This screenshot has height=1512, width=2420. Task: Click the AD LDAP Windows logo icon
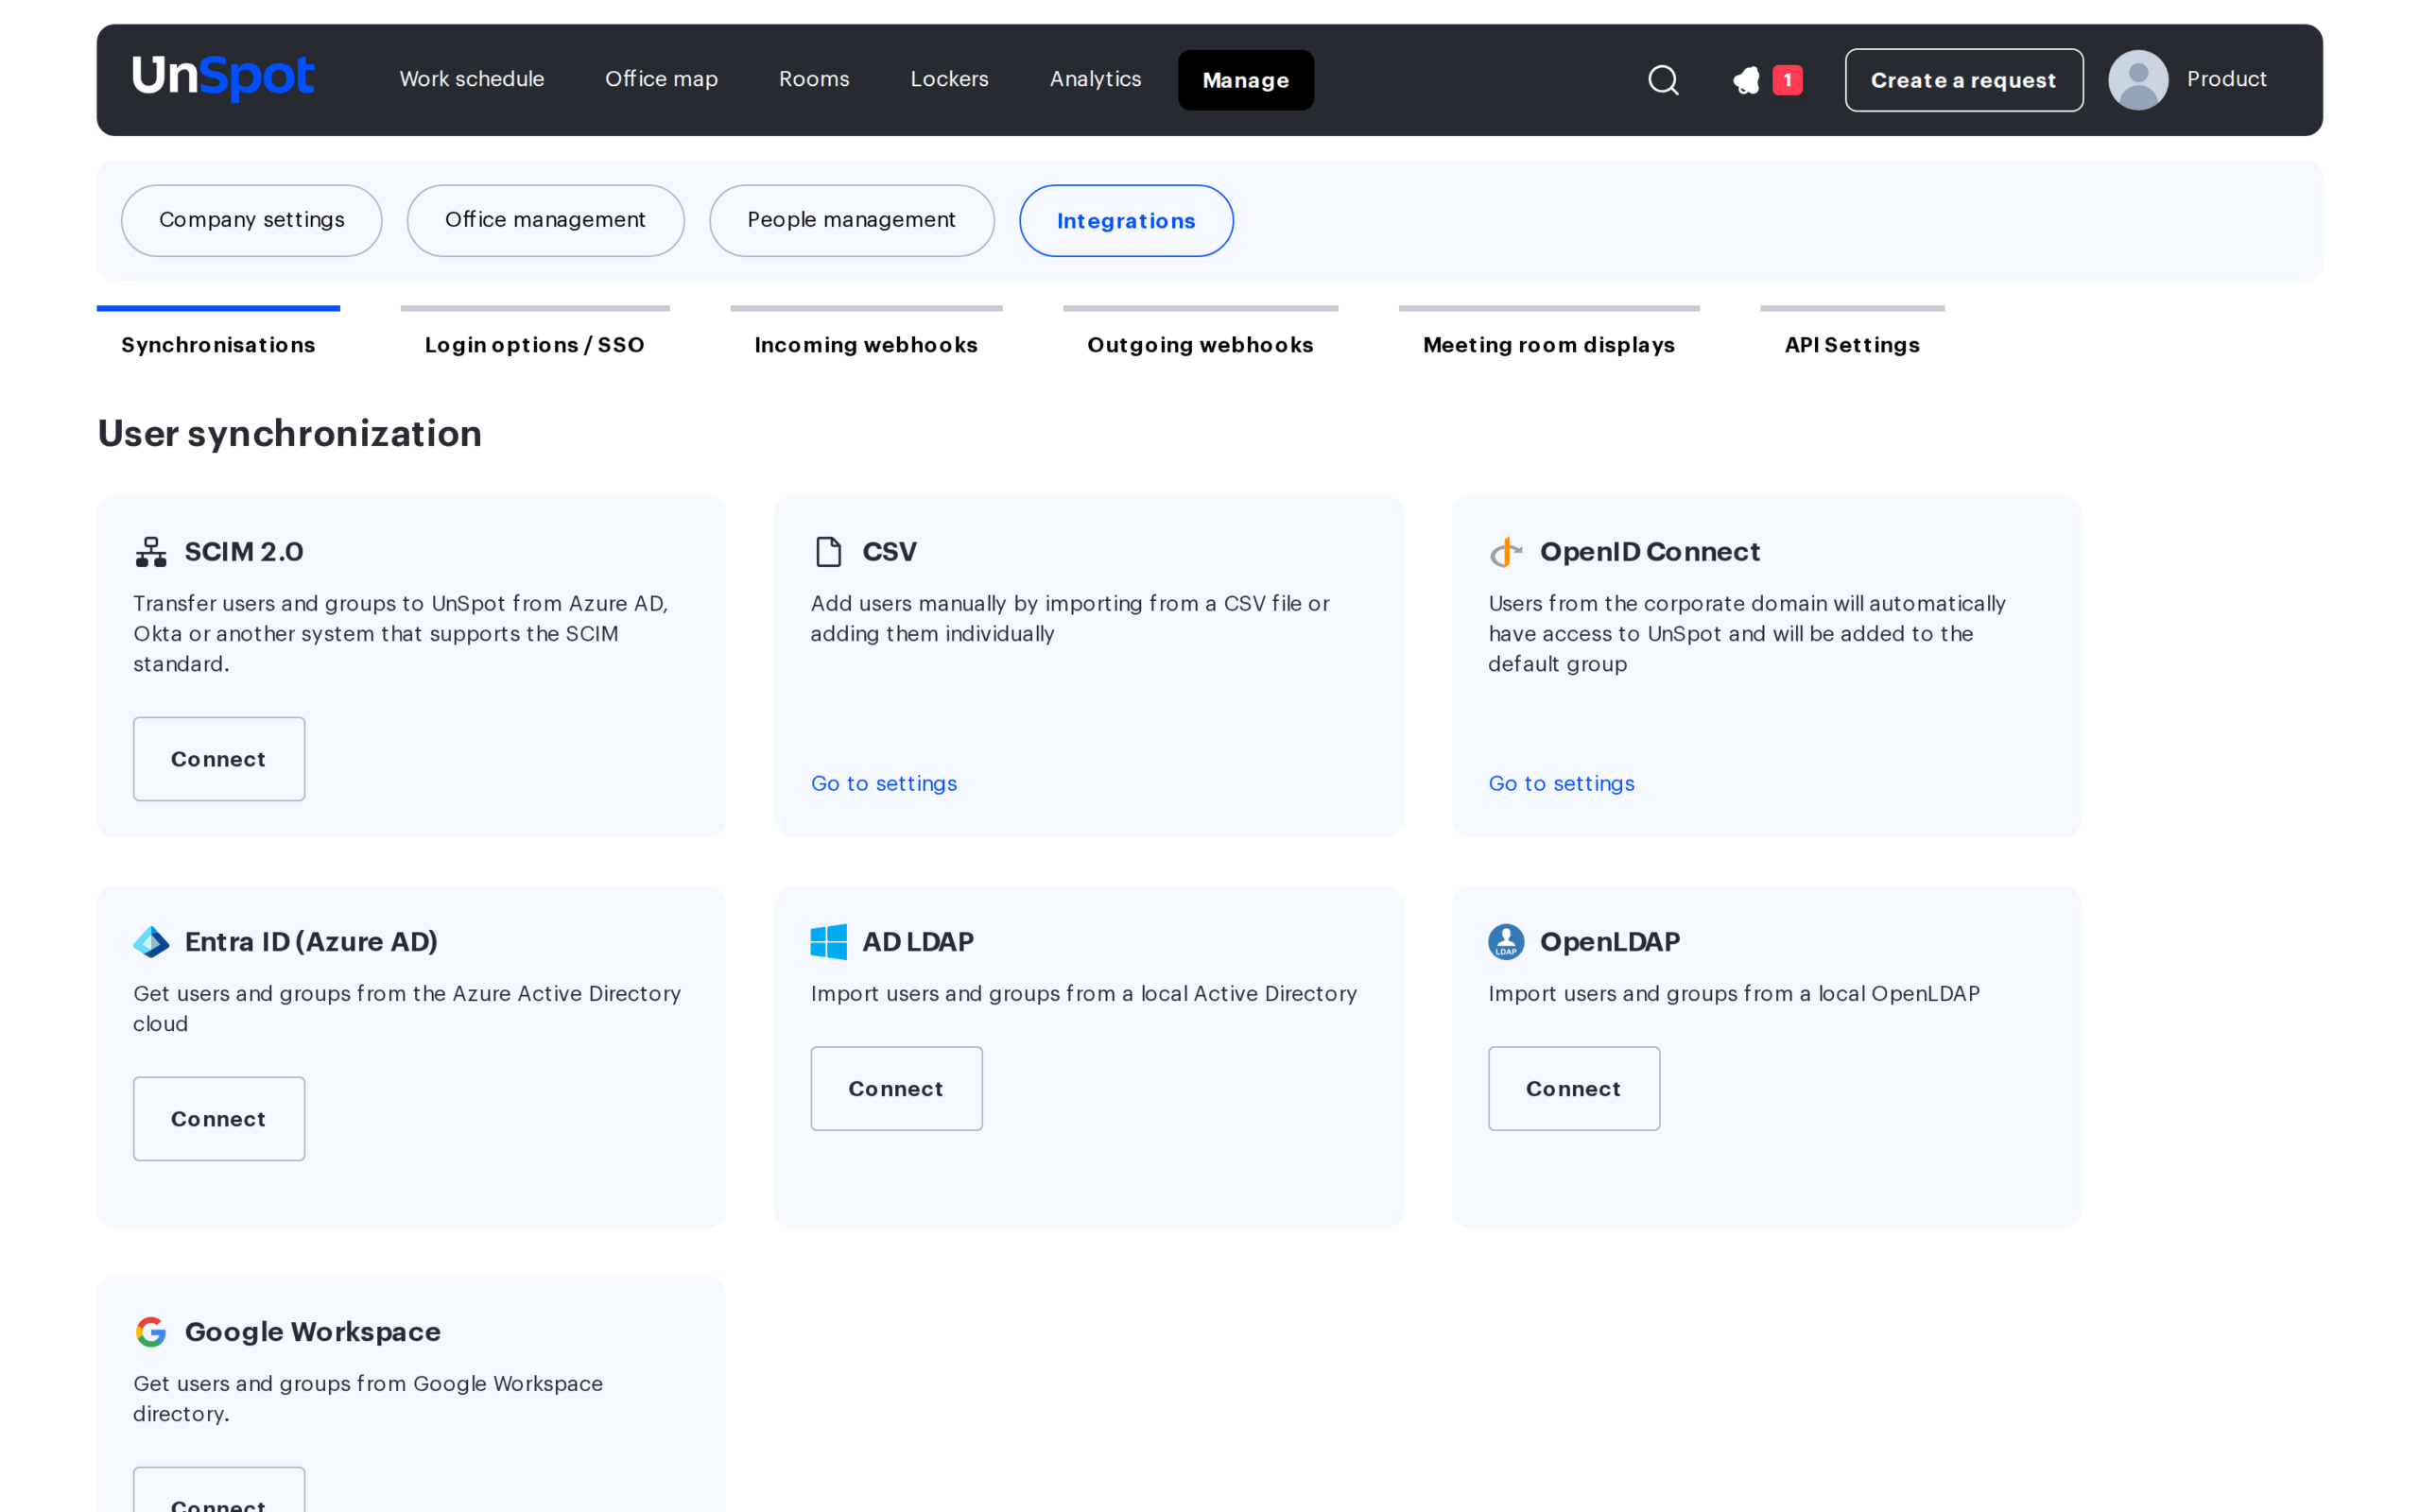tap(828, 942)
